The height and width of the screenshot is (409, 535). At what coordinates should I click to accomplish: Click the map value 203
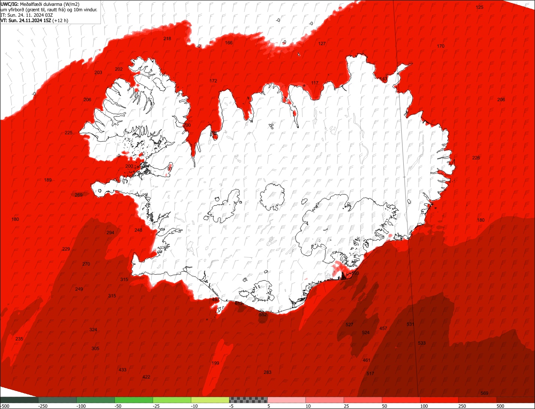pos(98,72)
